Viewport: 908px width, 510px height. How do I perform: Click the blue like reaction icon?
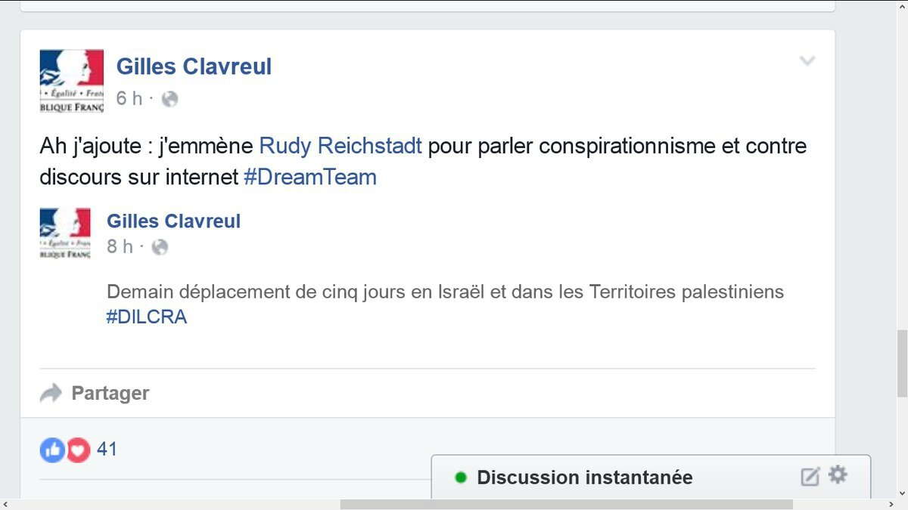(52, 450)
